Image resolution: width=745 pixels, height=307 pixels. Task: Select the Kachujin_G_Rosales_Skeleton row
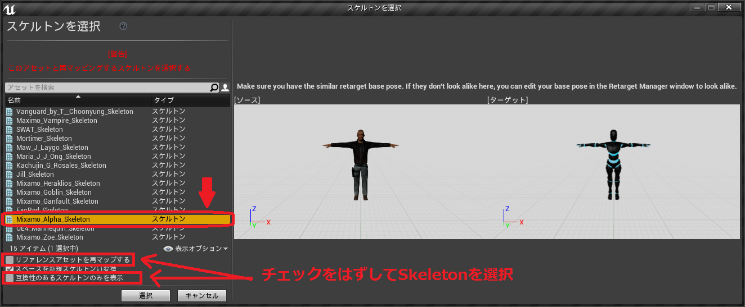click(x=118, y=166)
